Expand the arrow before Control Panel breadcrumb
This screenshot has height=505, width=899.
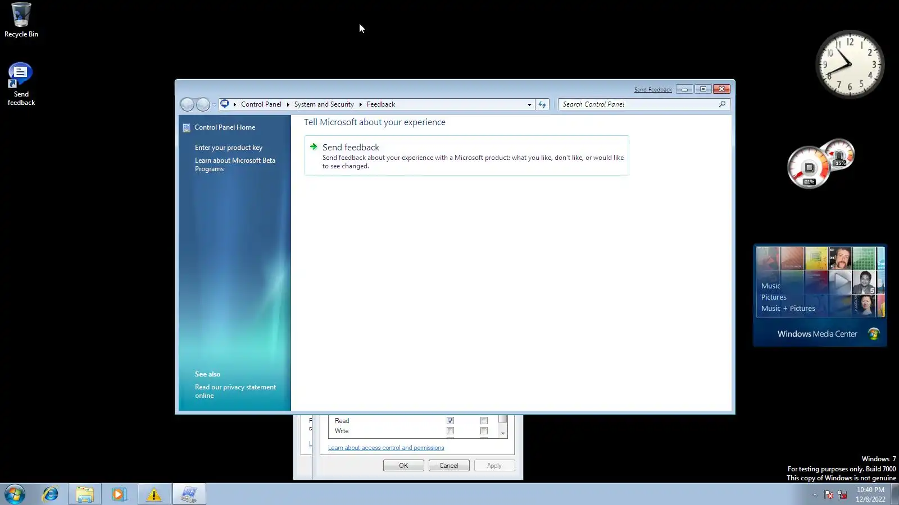(x=235, y=104)
